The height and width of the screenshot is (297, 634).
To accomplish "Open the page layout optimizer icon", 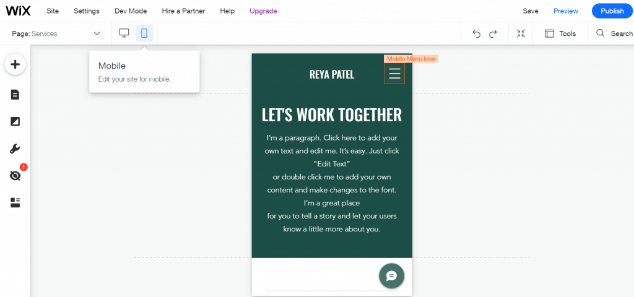I will (15, 202).
